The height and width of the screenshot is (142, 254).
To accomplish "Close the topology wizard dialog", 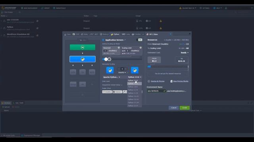I will [x=189, y=34].
